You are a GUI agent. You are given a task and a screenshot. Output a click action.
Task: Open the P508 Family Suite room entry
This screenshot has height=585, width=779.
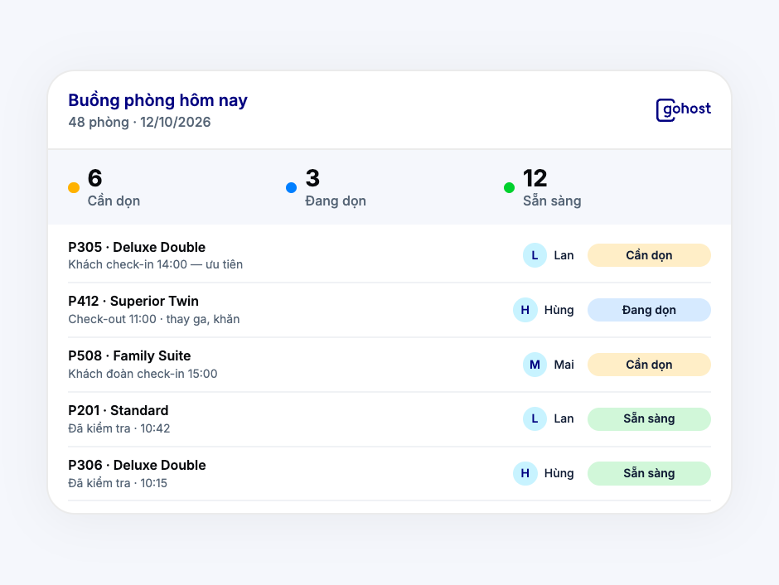click(x=389, y=365)
